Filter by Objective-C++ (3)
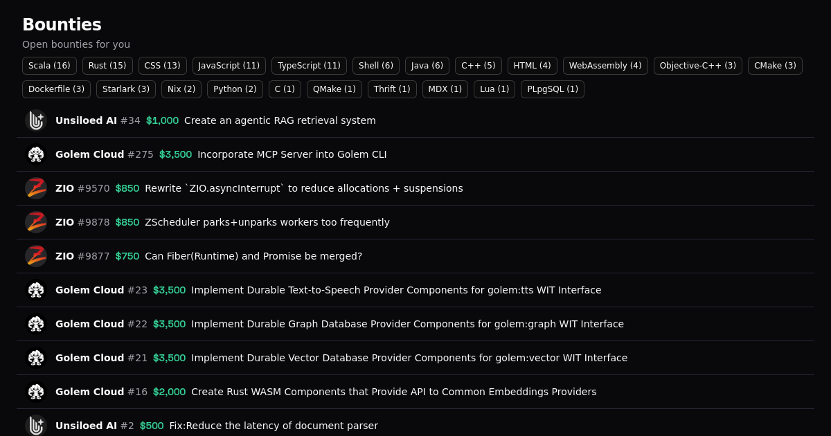The image size is (831, 436). coord(698,66)
